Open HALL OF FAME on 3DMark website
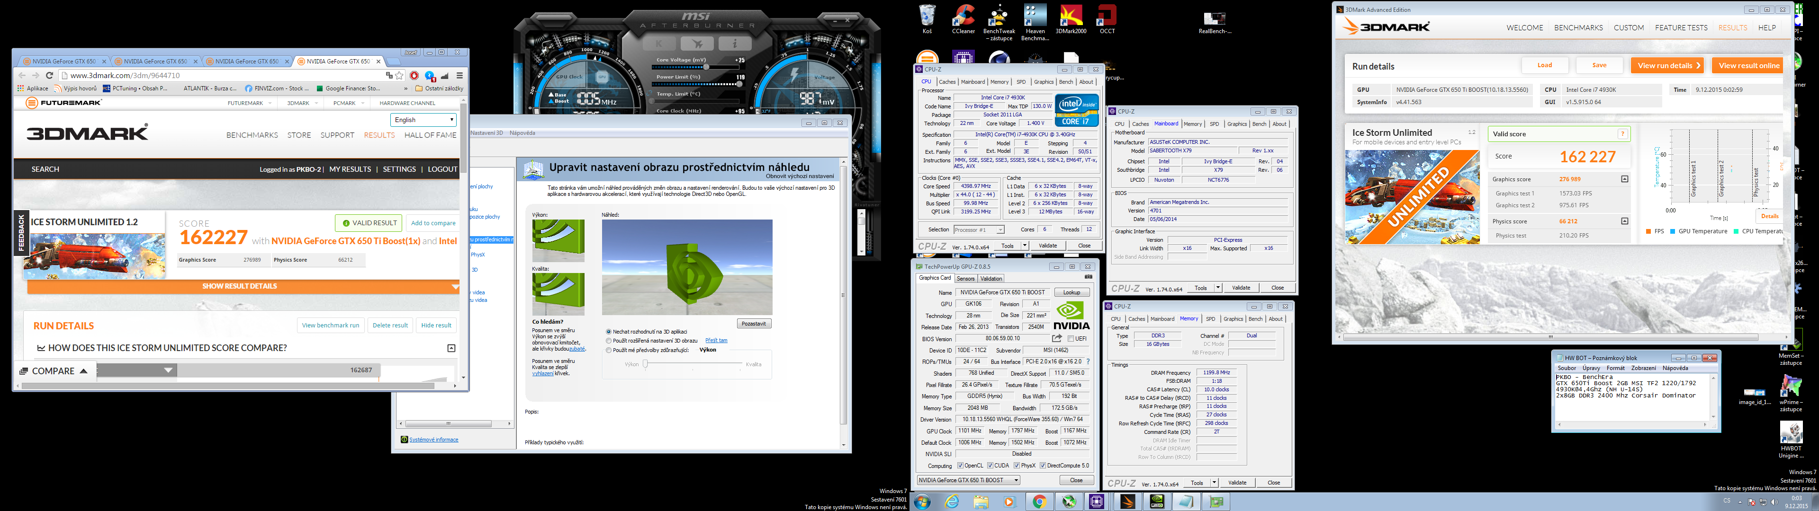The image size is (1819, 511). (x=430, y=135)
